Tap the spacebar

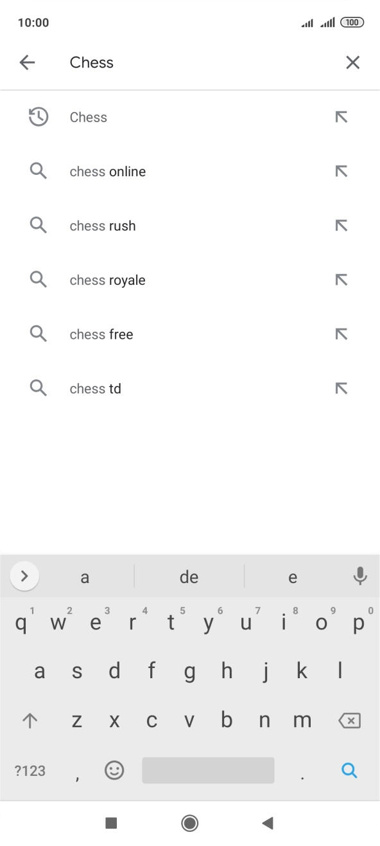tap(208, 770)
